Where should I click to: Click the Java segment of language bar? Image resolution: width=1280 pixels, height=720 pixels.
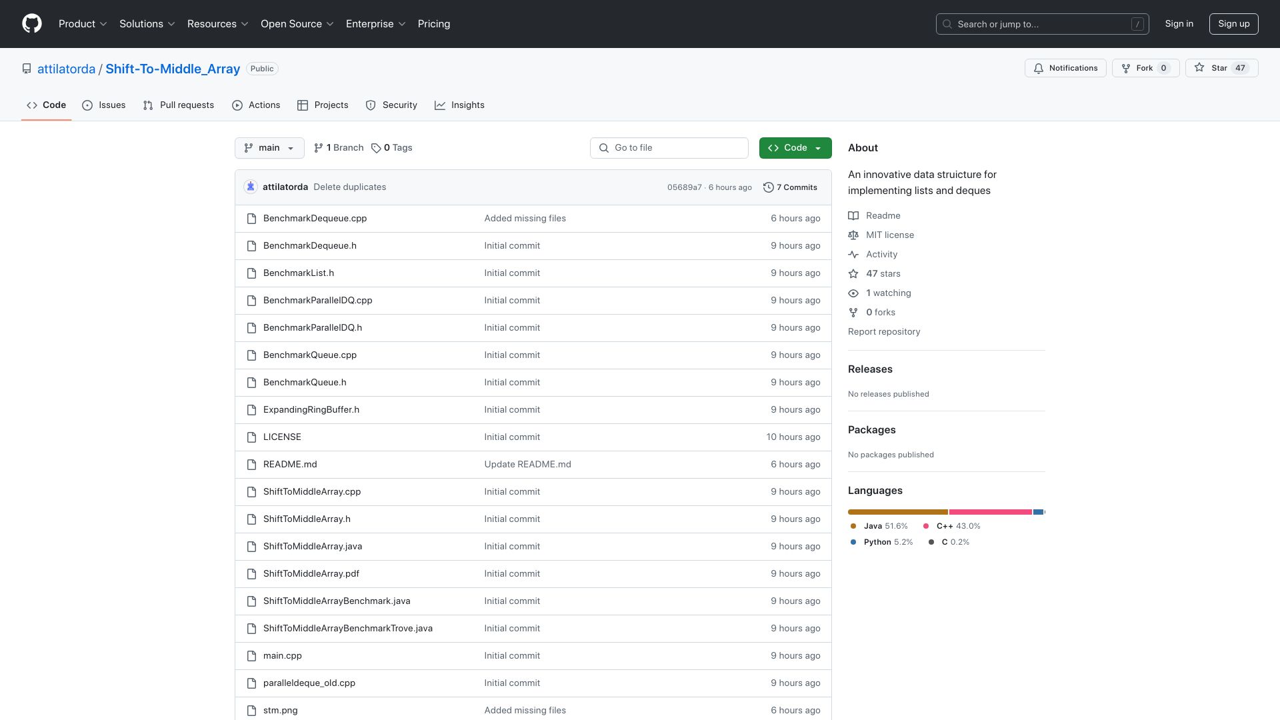[x=897, y=512]
